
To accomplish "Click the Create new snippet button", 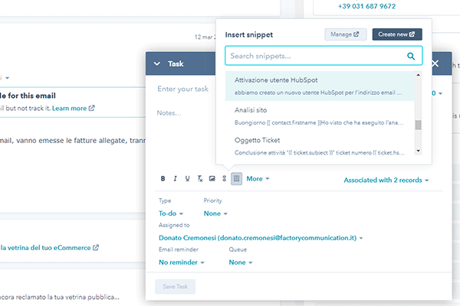I will (x=397, y=34).
